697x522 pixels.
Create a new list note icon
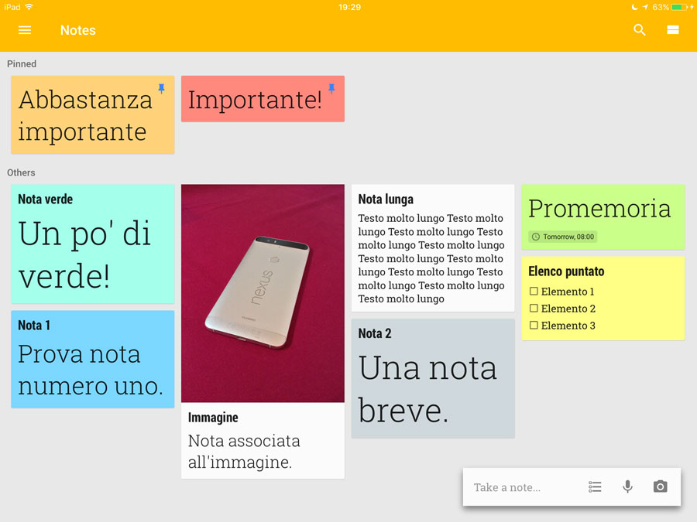click(595, 487)
